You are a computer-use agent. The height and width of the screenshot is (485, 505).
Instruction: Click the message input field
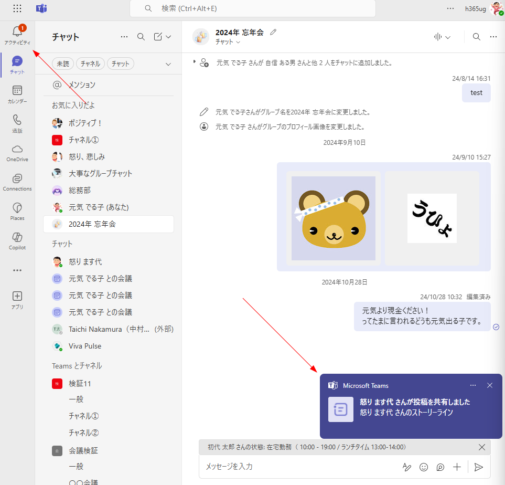[299, 467]
